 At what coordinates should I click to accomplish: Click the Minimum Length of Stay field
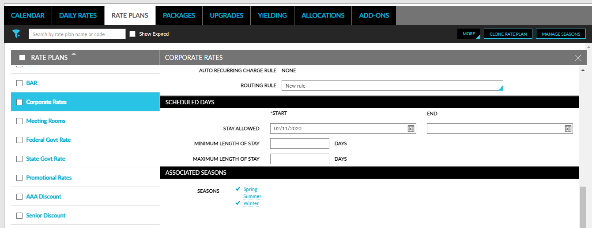click(x=300, y=143)
